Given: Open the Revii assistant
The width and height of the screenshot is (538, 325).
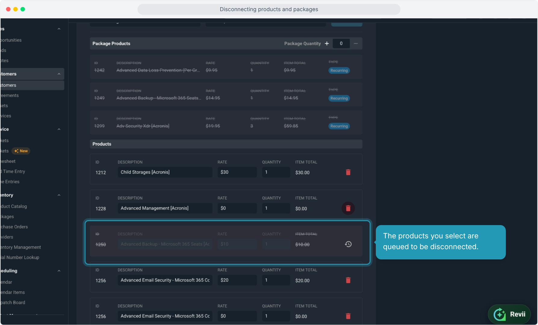Looking at the screenshot, I should click(x=509, y=314).
